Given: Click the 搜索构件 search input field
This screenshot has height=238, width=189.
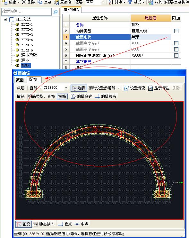Looking at the screenshot, I should 27,12.
